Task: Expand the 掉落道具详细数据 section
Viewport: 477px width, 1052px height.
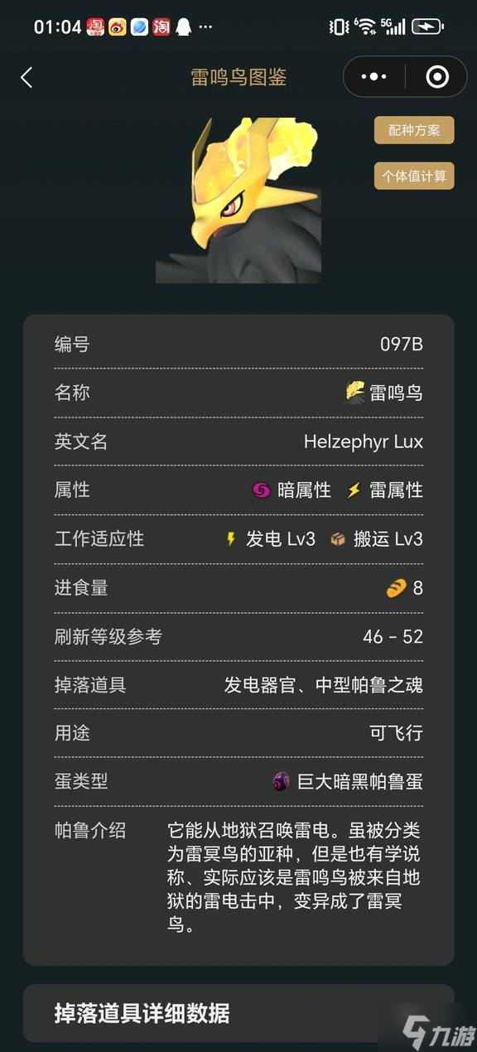Action: pos(238,1013)
